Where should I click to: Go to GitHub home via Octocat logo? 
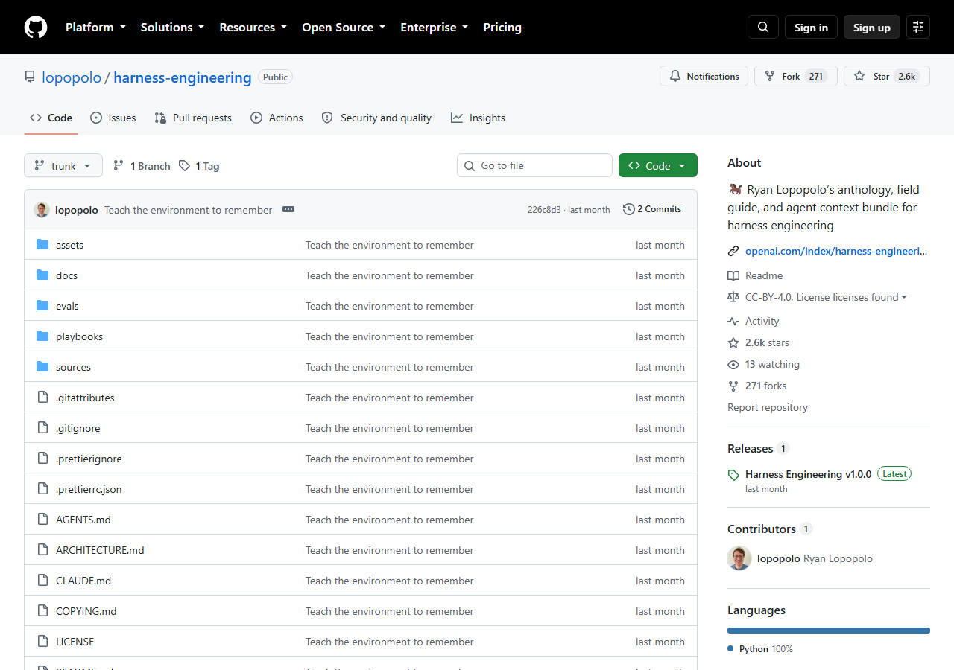(x=36, y=27)
